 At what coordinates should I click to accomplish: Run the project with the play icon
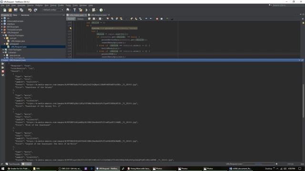click(x=87, y=10)
